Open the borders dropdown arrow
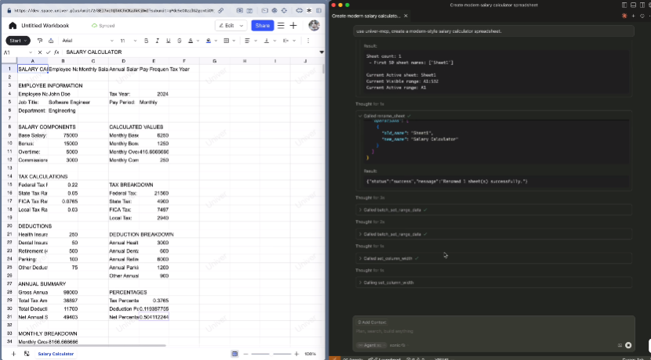Screen dimensions: 651x360 click(x=234, y=41)
